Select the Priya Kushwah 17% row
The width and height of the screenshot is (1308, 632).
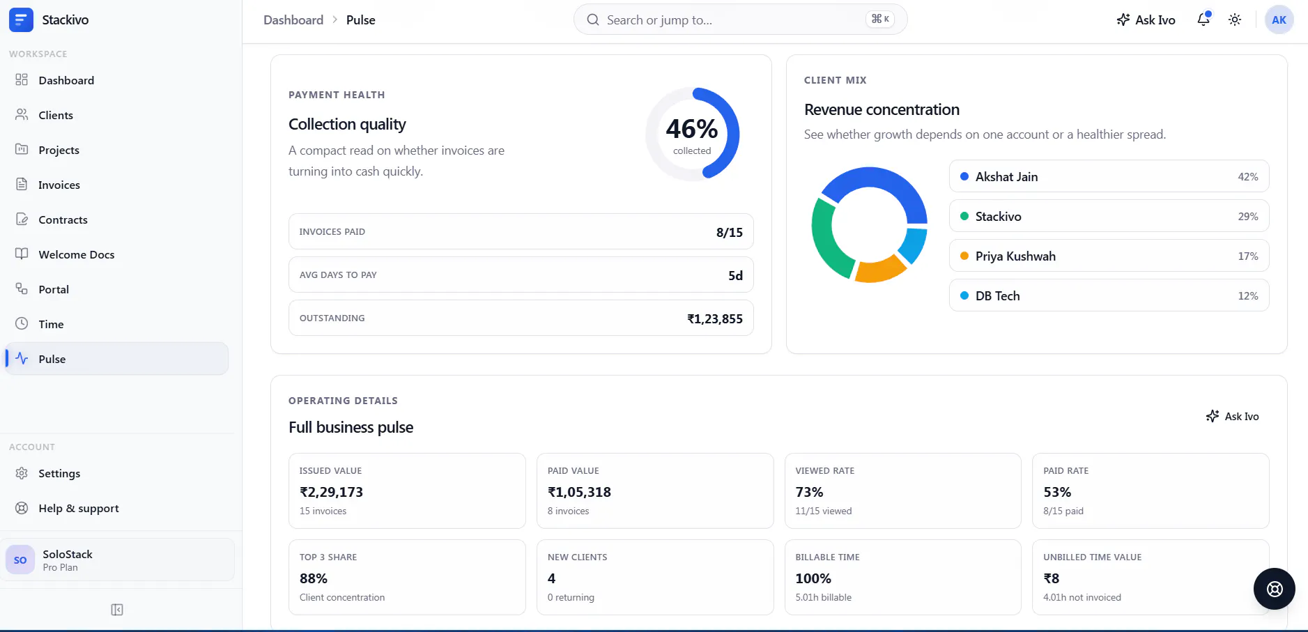point(1109,256)
